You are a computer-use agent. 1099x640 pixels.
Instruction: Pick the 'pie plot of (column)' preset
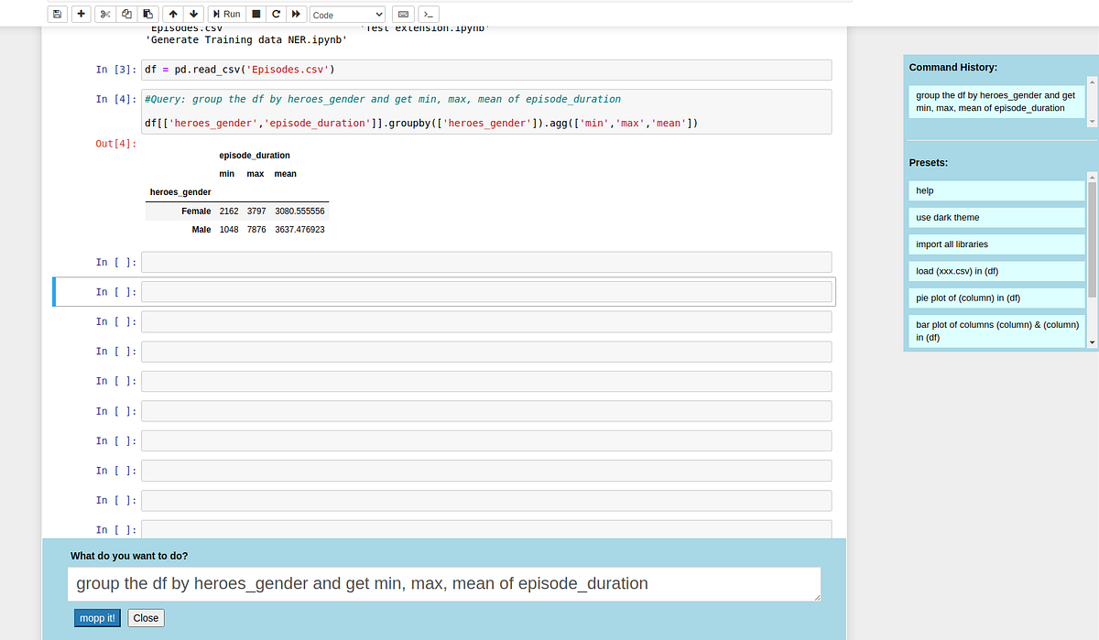(996, 298)
